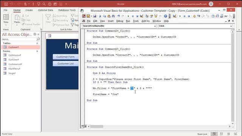Click the navigation pane Search box
The image size is (242, 136).
[19, 39]
